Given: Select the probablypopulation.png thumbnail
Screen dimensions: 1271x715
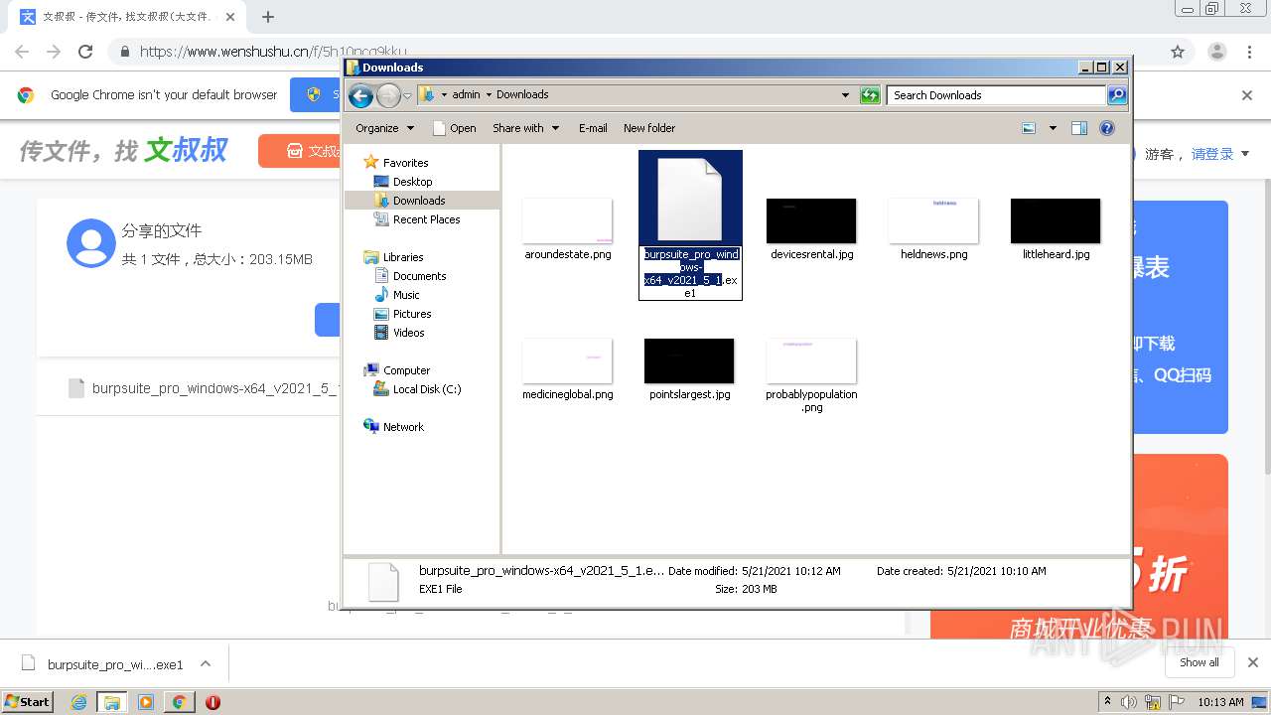Looking at the screenshot, I should (x=811, y=360).
